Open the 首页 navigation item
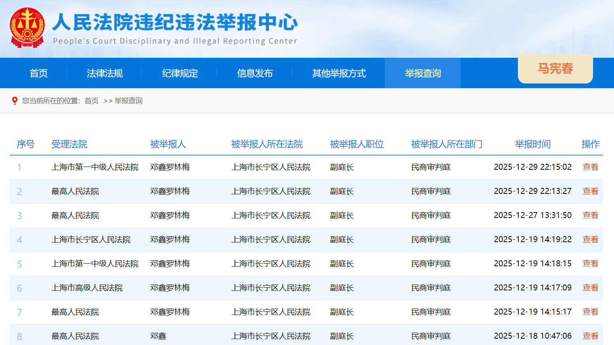614x345 pixels. pyautogui.click(x=38, y=73)
